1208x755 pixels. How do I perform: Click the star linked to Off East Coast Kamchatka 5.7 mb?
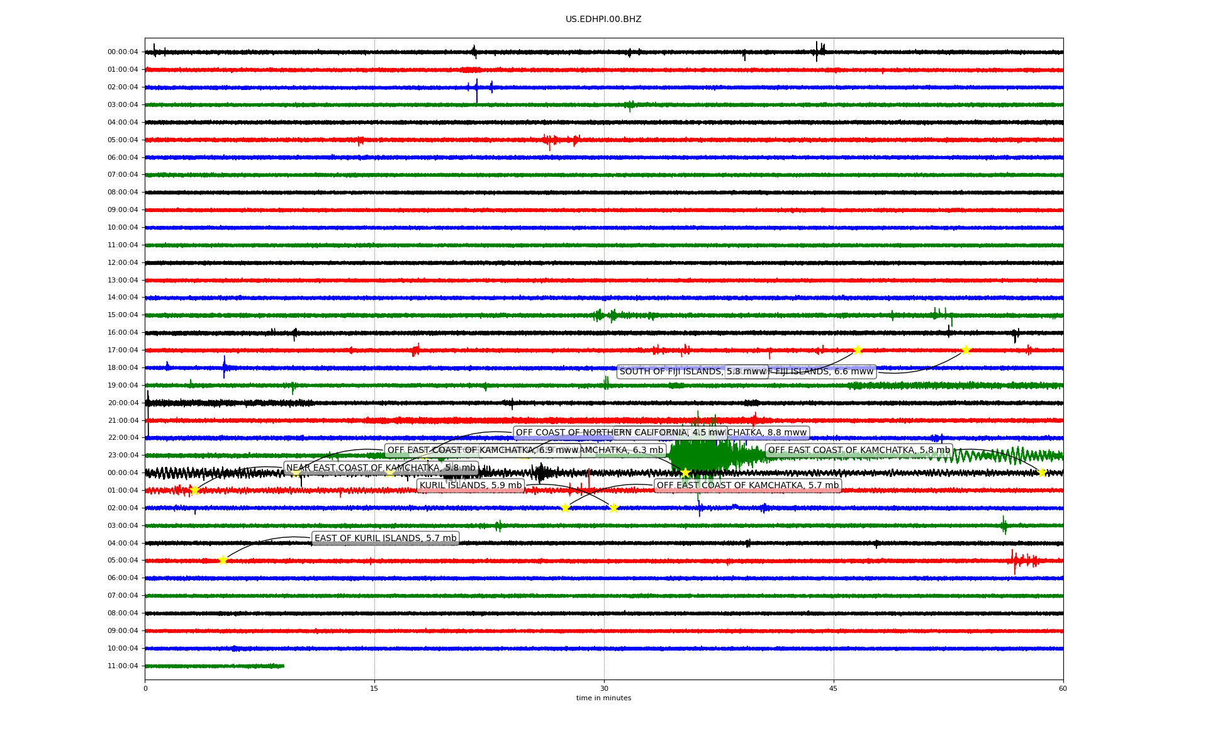(565, 508)
